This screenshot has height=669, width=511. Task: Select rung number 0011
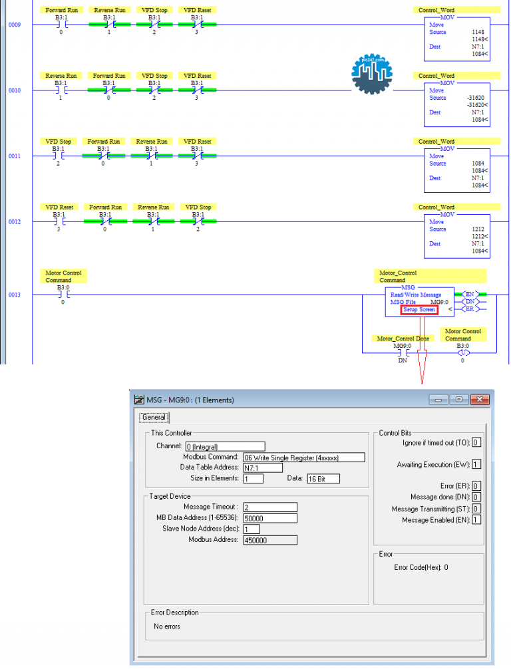click(15, 156)
